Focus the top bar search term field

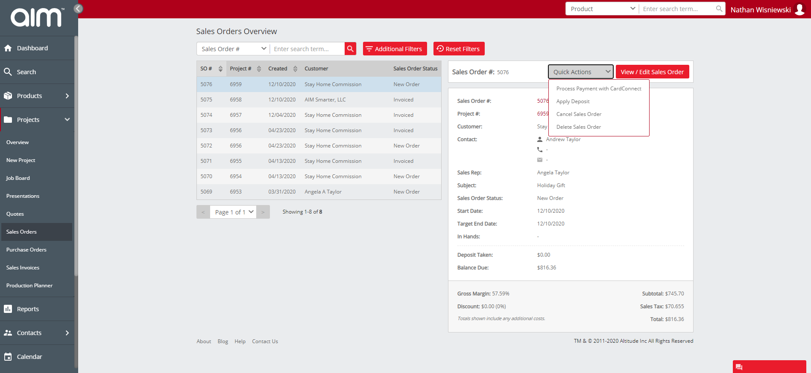tap(677, 9)
